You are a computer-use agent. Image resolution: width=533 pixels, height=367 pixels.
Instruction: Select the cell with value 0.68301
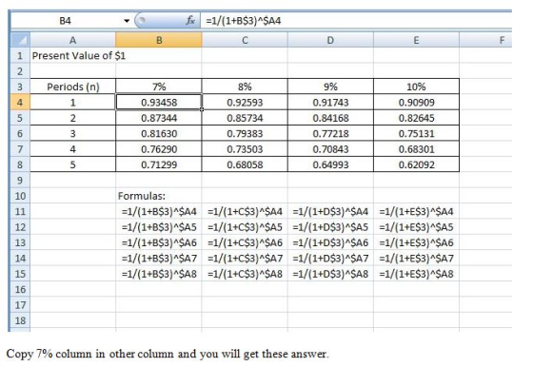coord(416,149)
